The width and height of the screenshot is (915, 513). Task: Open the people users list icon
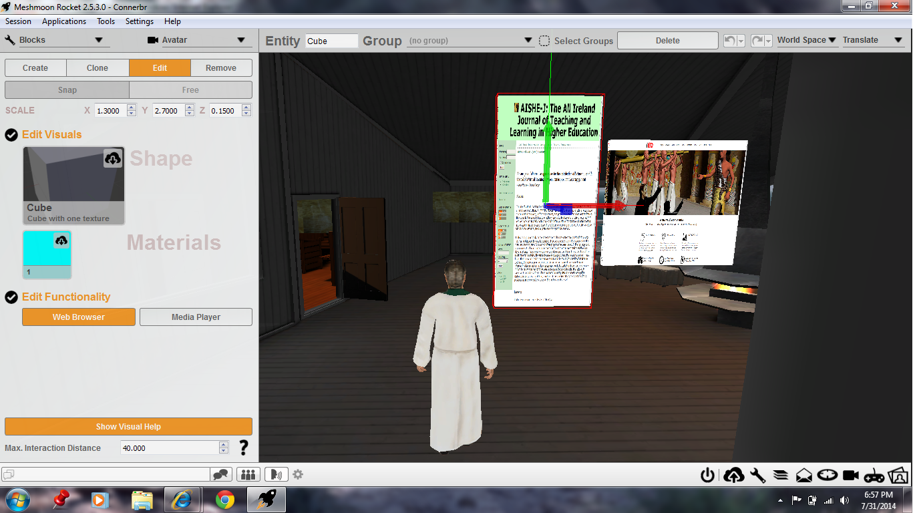(x=248, y=475)
